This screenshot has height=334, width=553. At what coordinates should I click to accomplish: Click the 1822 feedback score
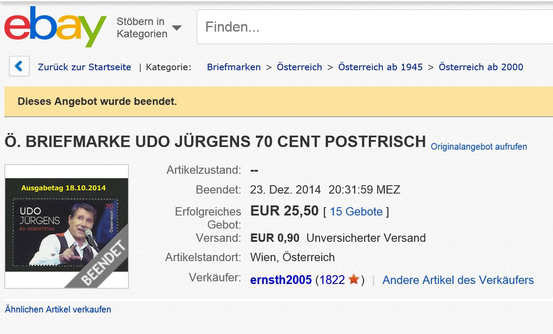[x=332, y=280]
